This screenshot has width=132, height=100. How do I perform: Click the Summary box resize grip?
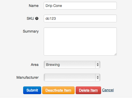click(116, 54)
